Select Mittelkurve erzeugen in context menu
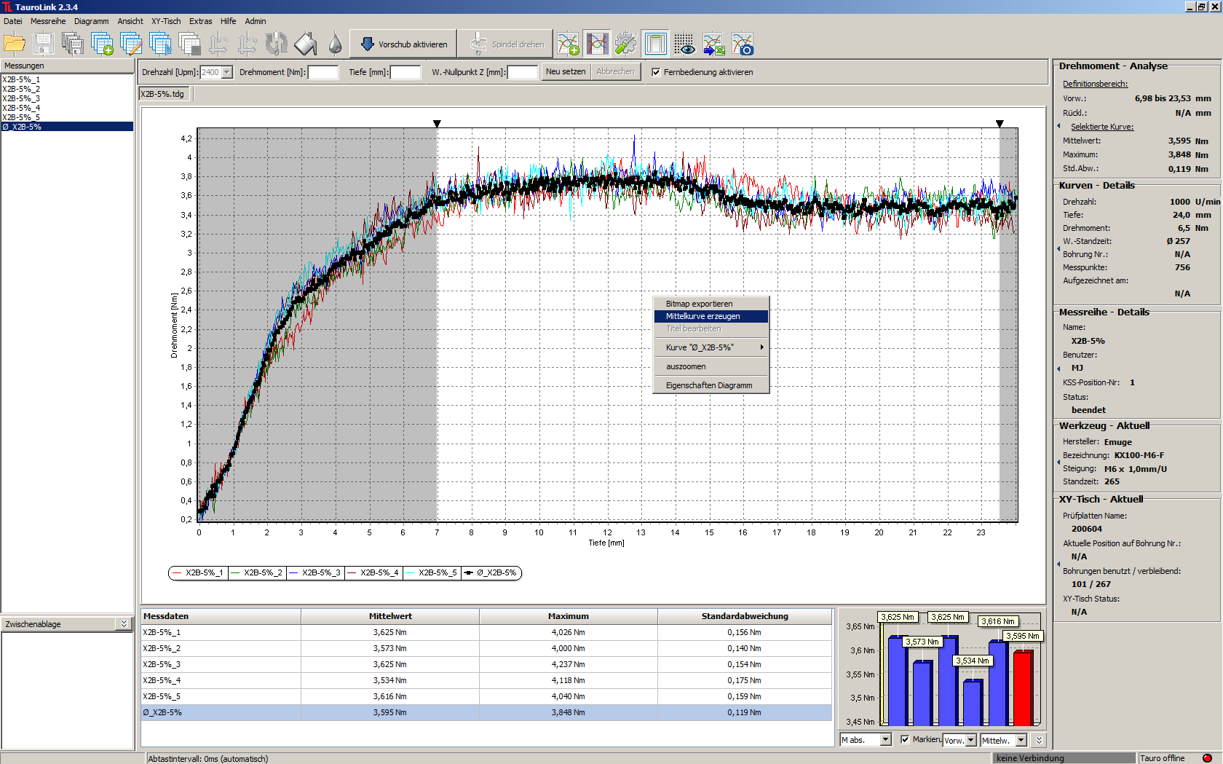1223x764 pixels. [x=711, y=316]
